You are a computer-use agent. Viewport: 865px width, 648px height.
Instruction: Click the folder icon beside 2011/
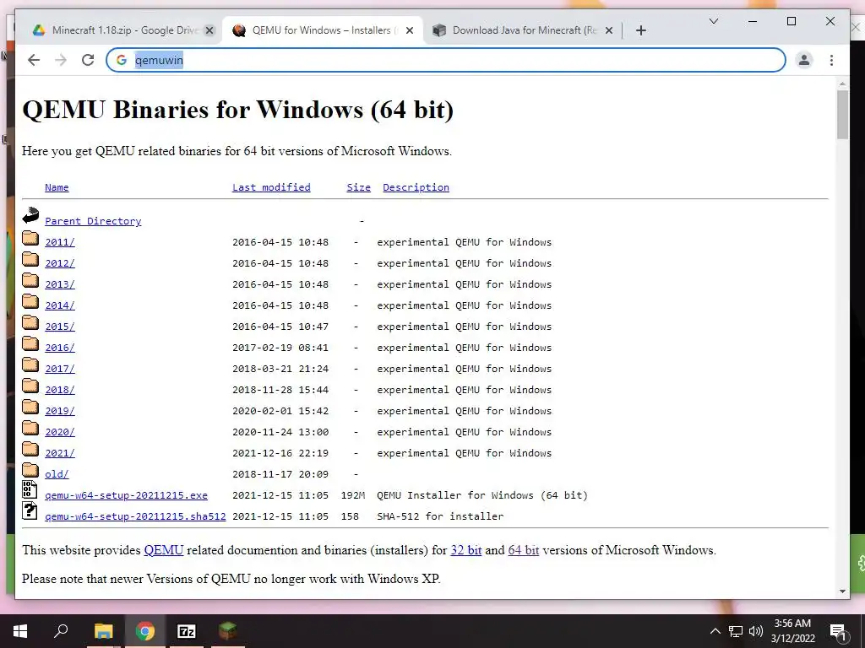tap(30, 238)
